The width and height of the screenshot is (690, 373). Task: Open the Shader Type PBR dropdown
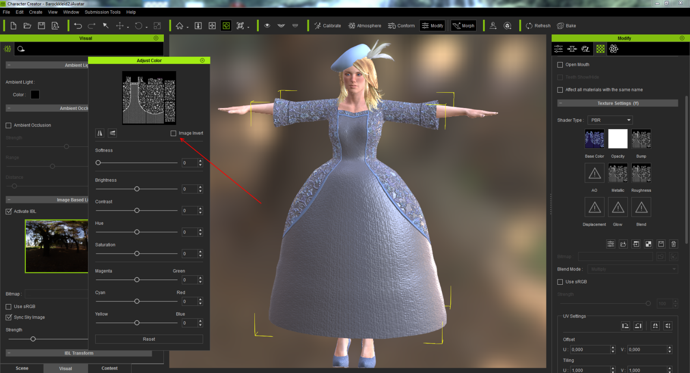click(x=610, y=120)
